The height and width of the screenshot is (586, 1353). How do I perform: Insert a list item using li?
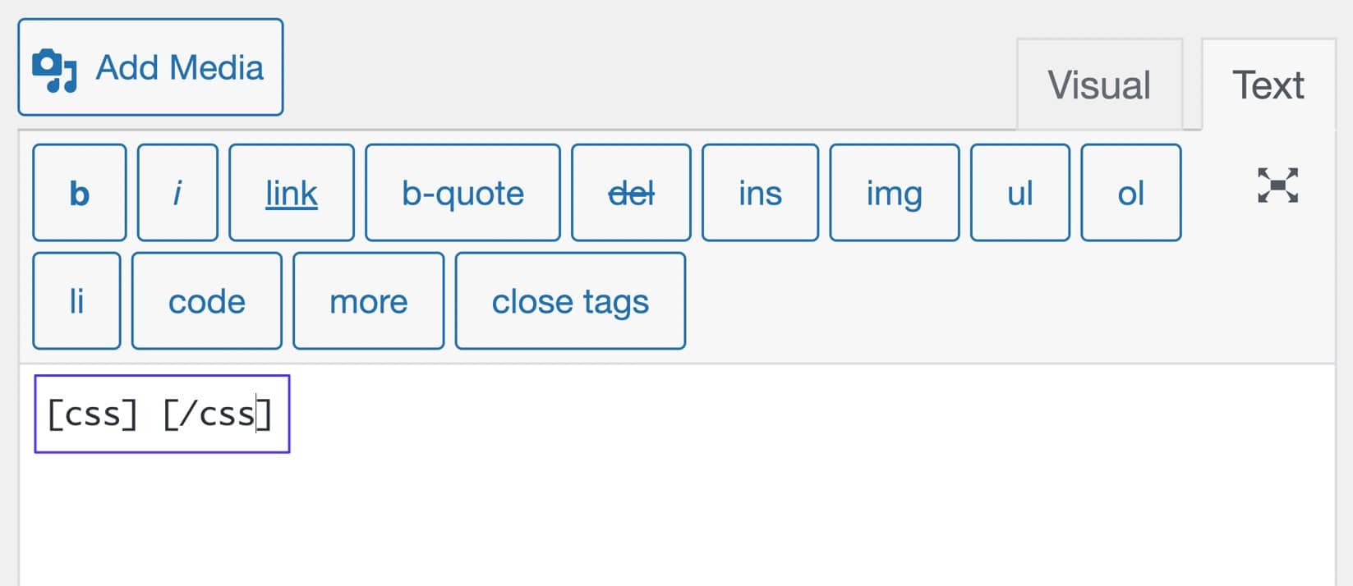[x=76, y=300]
